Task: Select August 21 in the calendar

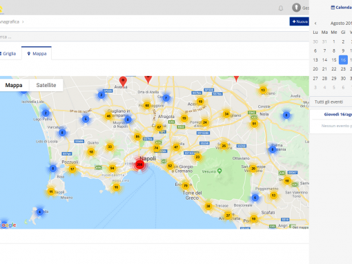Action: click(324, 69)
